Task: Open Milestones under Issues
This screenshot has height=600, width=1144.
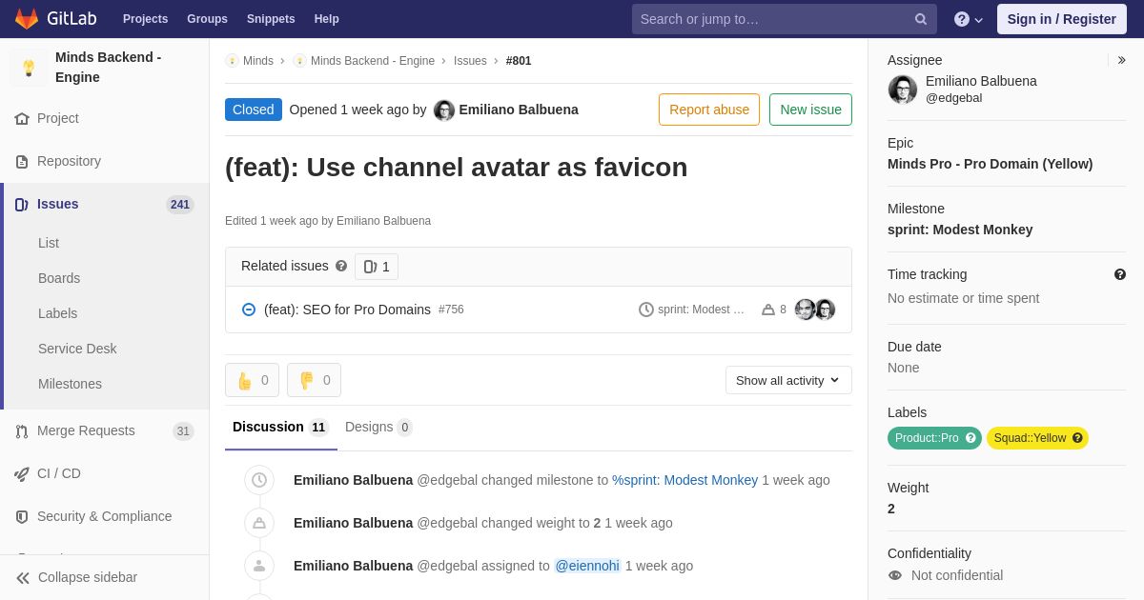Action: (70, 384)
